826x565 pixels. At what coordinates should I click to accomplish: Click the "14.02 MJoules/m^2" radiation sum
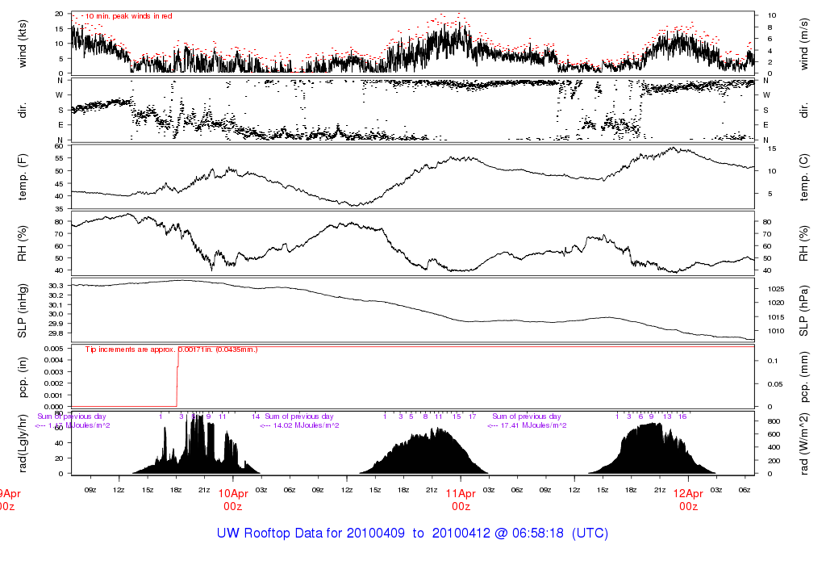coord(306,425)
